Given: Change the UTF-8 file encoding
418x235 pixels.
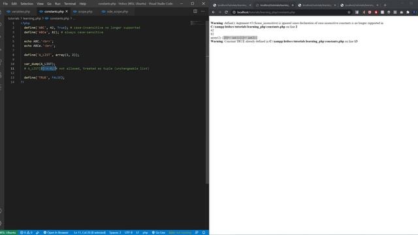Looking at the screenshot, I should [129, 232].
